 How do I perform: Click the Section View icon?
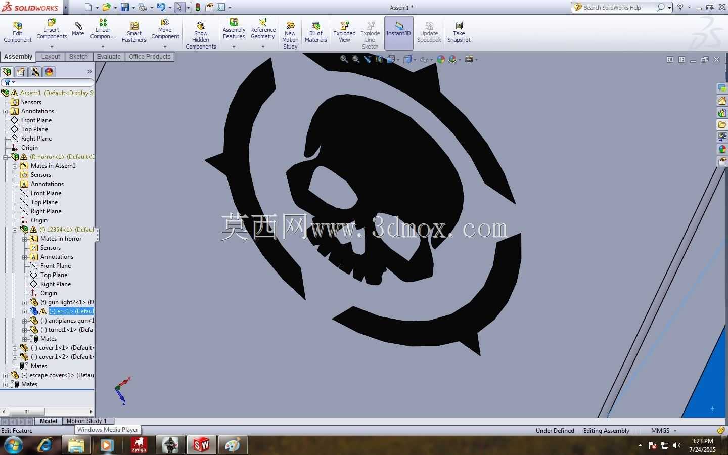click(379, 59)
